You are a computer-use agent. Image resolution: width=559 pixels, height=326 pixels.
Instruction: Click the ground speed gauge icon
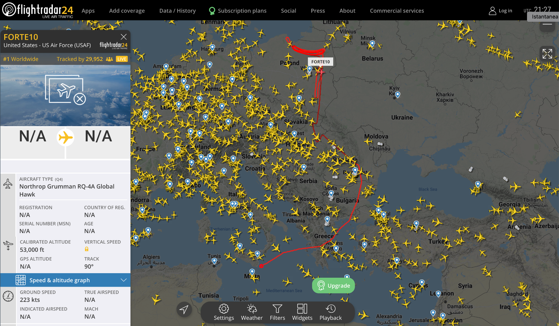(x=8, y=296)
